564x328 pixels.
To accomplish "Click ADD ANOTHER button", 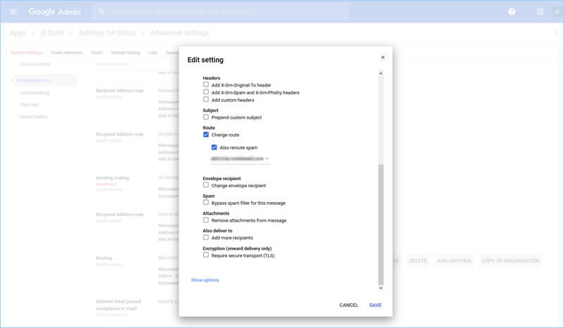I will click(x=454, y=261).
